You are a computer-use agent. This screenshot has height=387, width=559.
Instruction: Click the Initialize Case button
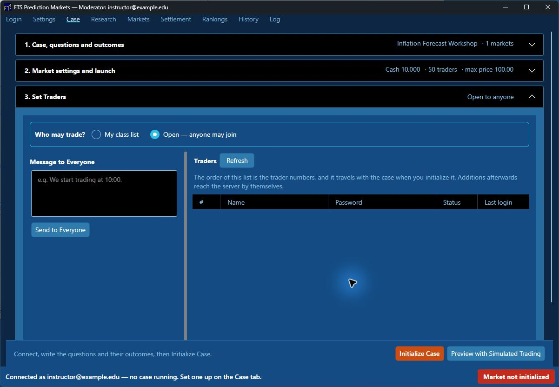tap(419, 354)
